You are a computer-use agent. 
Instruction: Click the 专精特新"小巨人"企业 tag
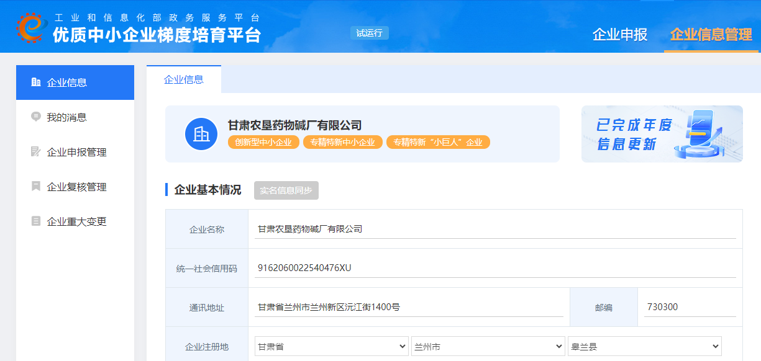438,143
